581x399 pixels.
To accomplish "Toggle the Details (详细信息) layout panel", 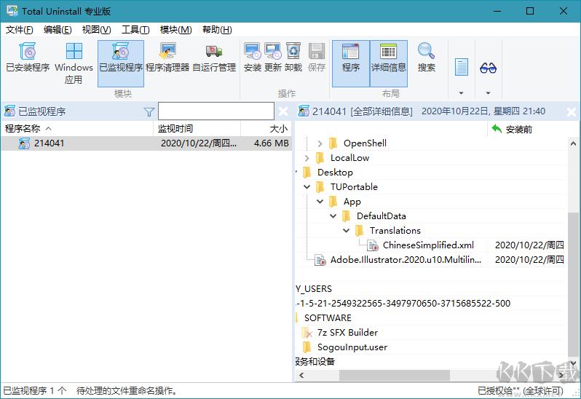I will pyautogui.click(x=389, y=63).
